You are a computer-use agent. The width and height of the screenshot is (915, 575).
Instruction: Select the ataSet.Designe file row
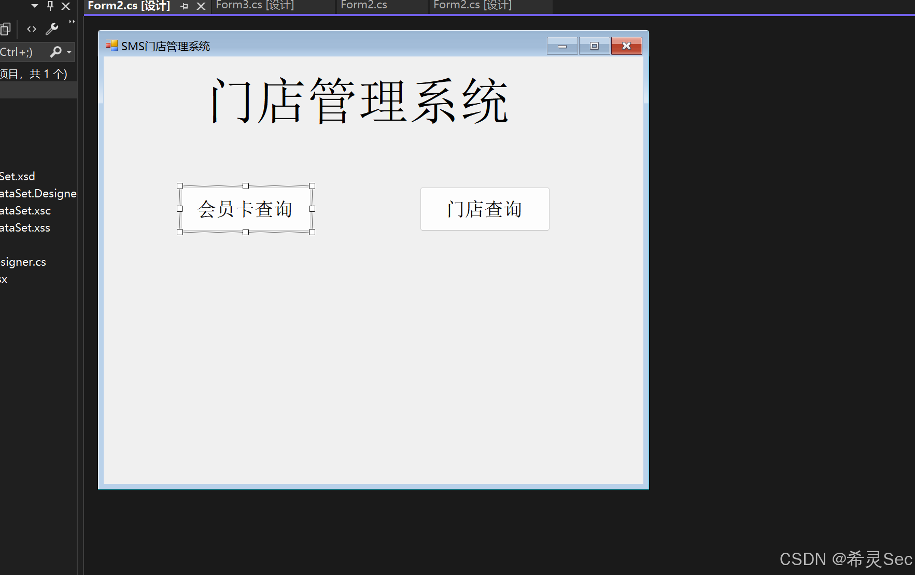point(38,193)
